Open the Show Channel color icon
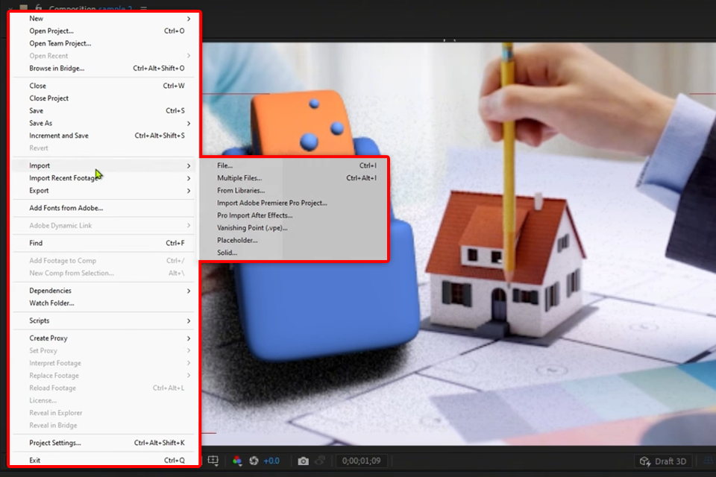Image resolution: width=716 pixels, height=477 pixels. point(237,461)
